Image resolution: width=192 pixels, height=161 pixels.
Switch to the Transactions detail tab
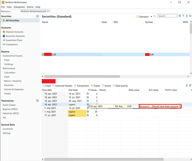click(82, 86)
